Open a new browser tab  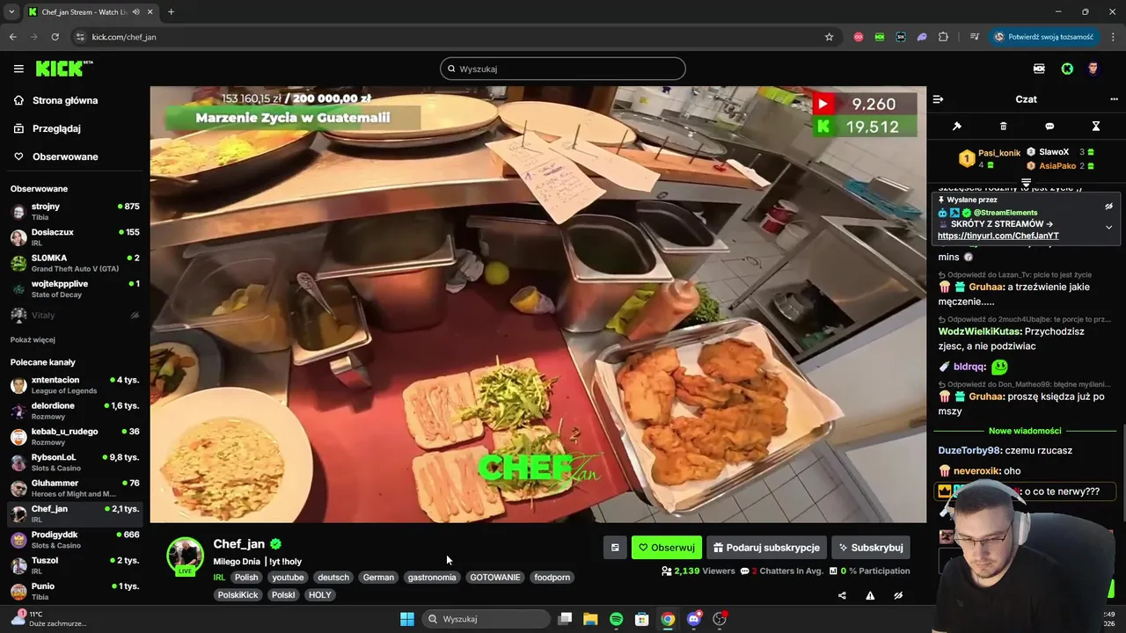click(x=171, y=11)
